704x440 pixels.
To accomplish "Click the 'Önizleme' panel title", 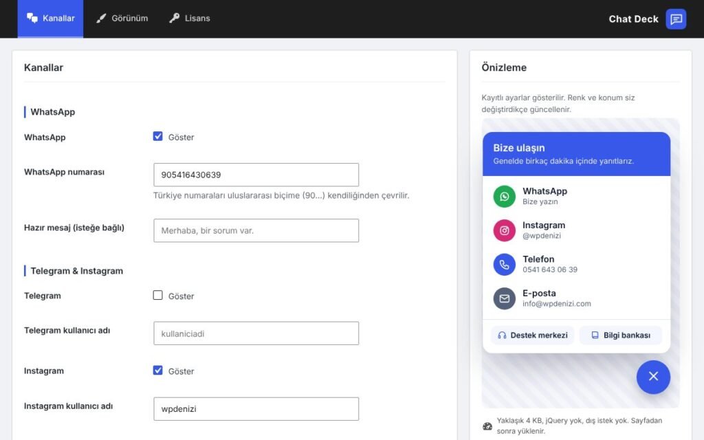I will [x=504, y=67].
